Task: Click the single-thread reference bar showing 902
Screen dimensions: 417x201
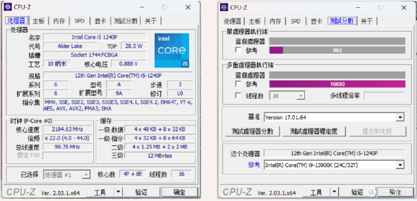Action: pos(337,50)
